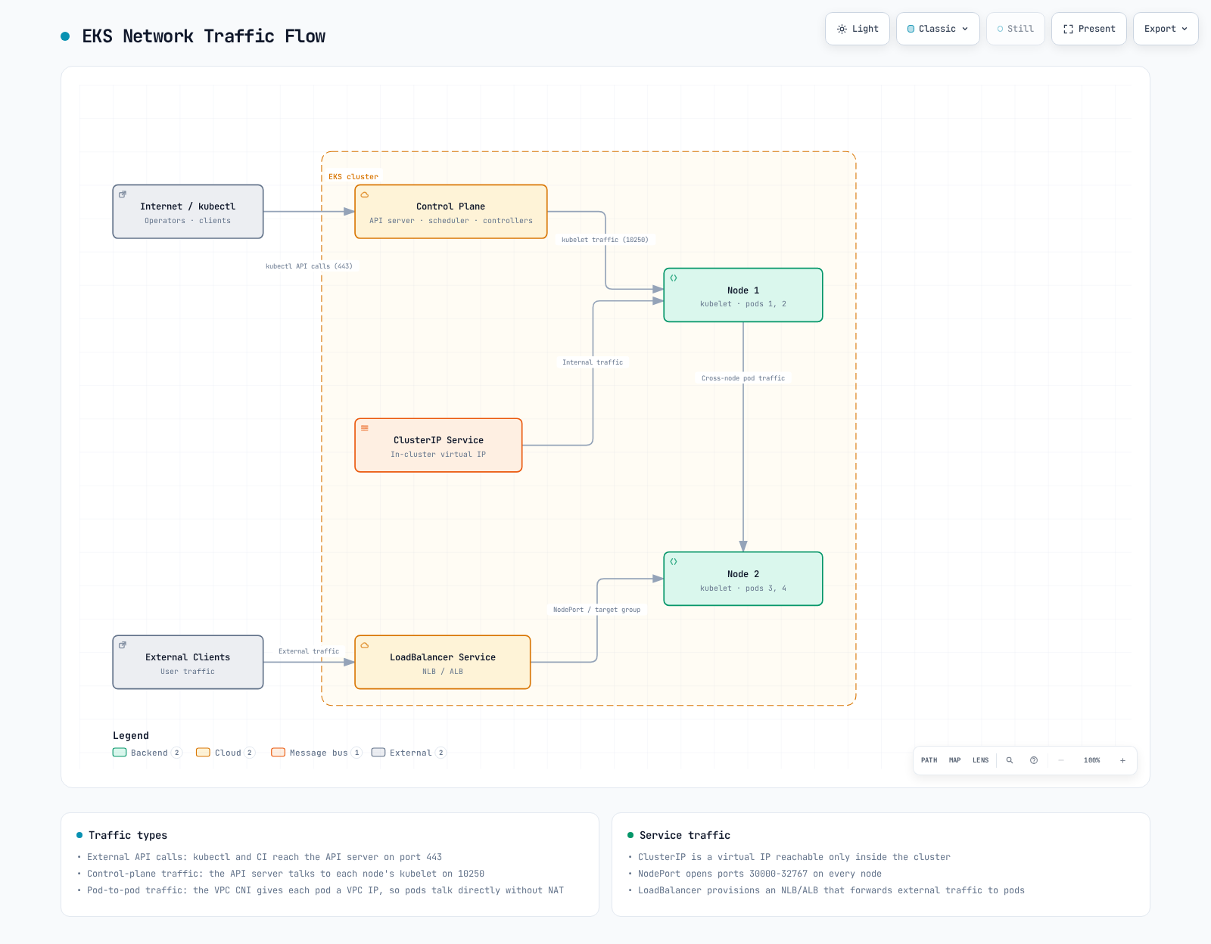This screenshot has width=1211, height=944.
Task: Zoom in with the plus button
Action: point(1122,760)
